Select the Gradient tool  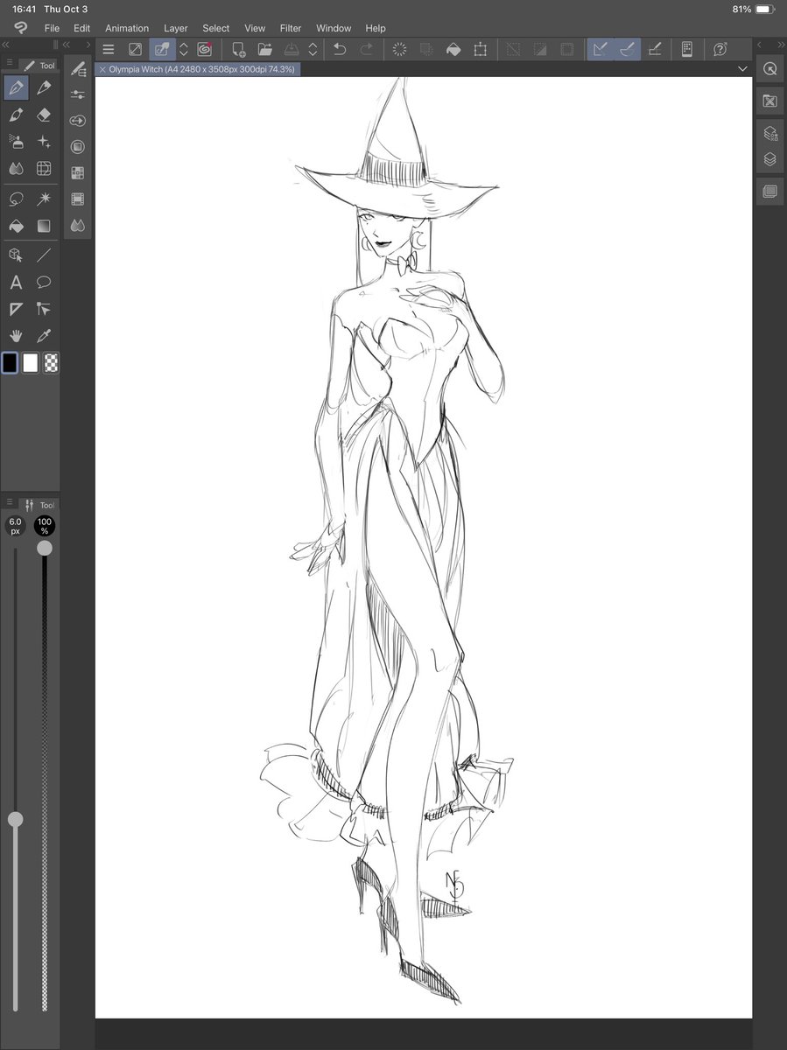click(x=44, y=227)
